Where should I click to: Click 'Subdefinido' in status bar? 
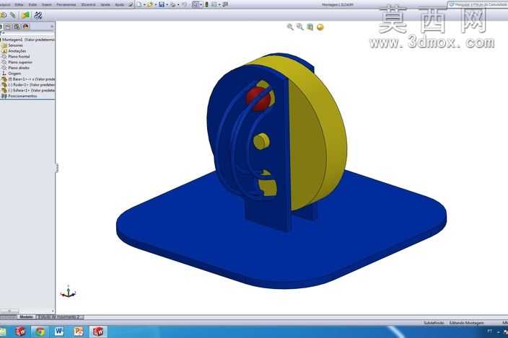click(x=434, y=323)
